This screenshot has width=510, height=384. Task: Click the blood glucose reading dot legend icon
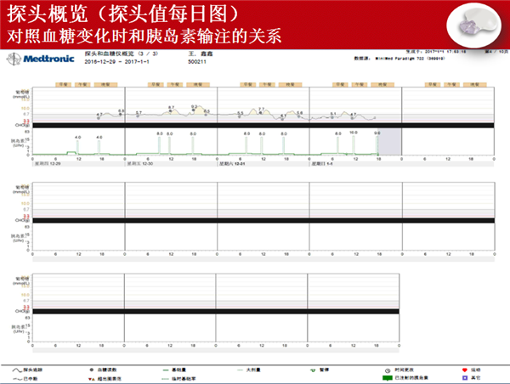point(92,370)
